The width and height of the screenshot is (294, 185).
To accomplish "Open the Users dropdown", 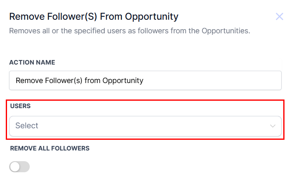I will click(x=145, y=126).
